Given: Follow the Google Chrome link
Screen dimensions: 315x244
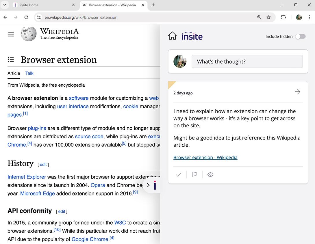Looking at the screenshot, I should pos(90,239).
